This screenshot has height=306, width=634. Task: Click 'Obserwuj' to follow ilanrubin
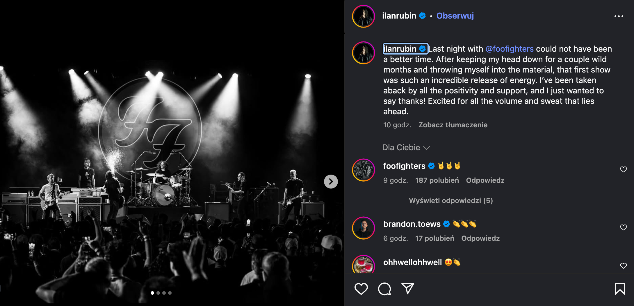pos(455,16)
